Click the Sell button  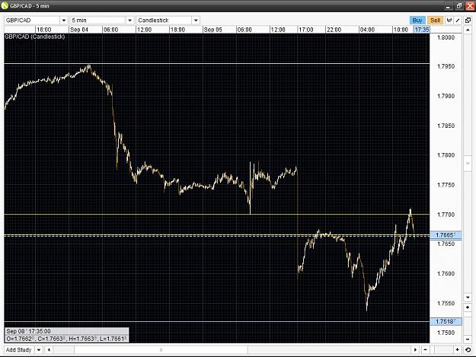click(435, 21)
